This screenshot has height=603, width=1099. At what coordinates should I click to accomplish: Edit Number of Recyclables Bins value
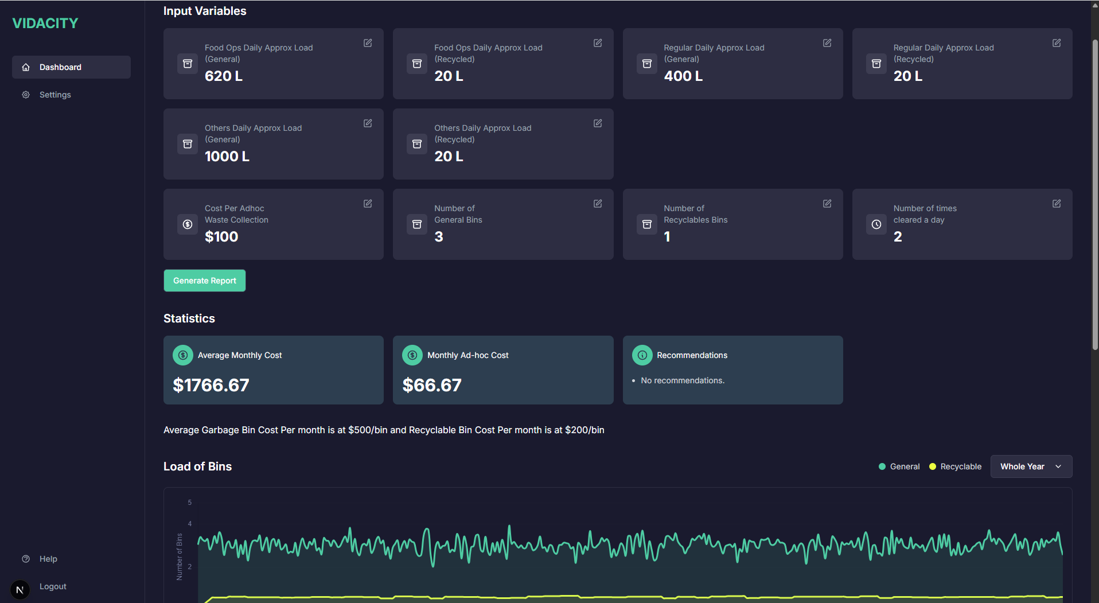[827, 204]
